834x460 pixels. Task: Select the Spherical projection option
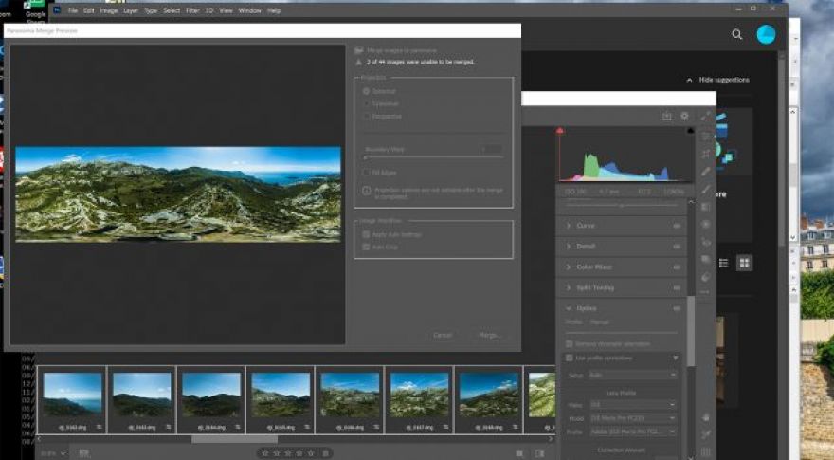pyautogui.click(x=367, y=92)
